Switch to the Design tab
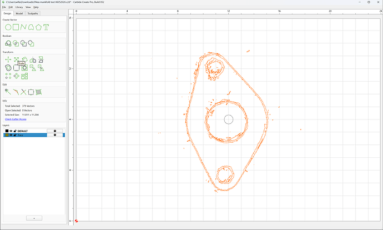The width and height of the screenshot is (383, 230). pos(7,13)
